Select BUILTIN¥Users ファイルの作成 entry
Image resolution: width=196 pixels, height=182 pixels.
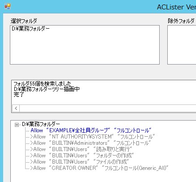[x=79, y=162]
